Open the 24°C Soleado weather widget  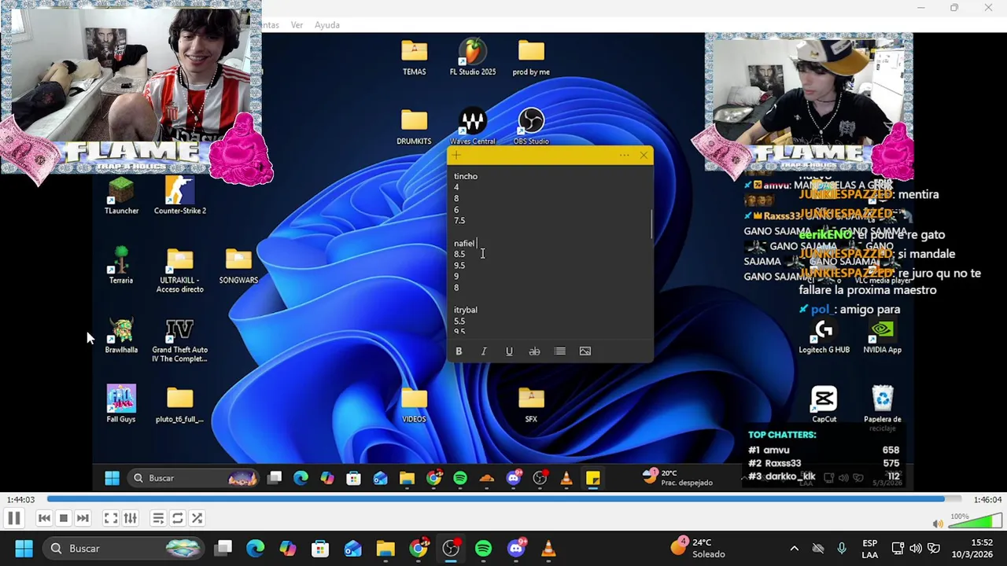[x=699, y=548]
